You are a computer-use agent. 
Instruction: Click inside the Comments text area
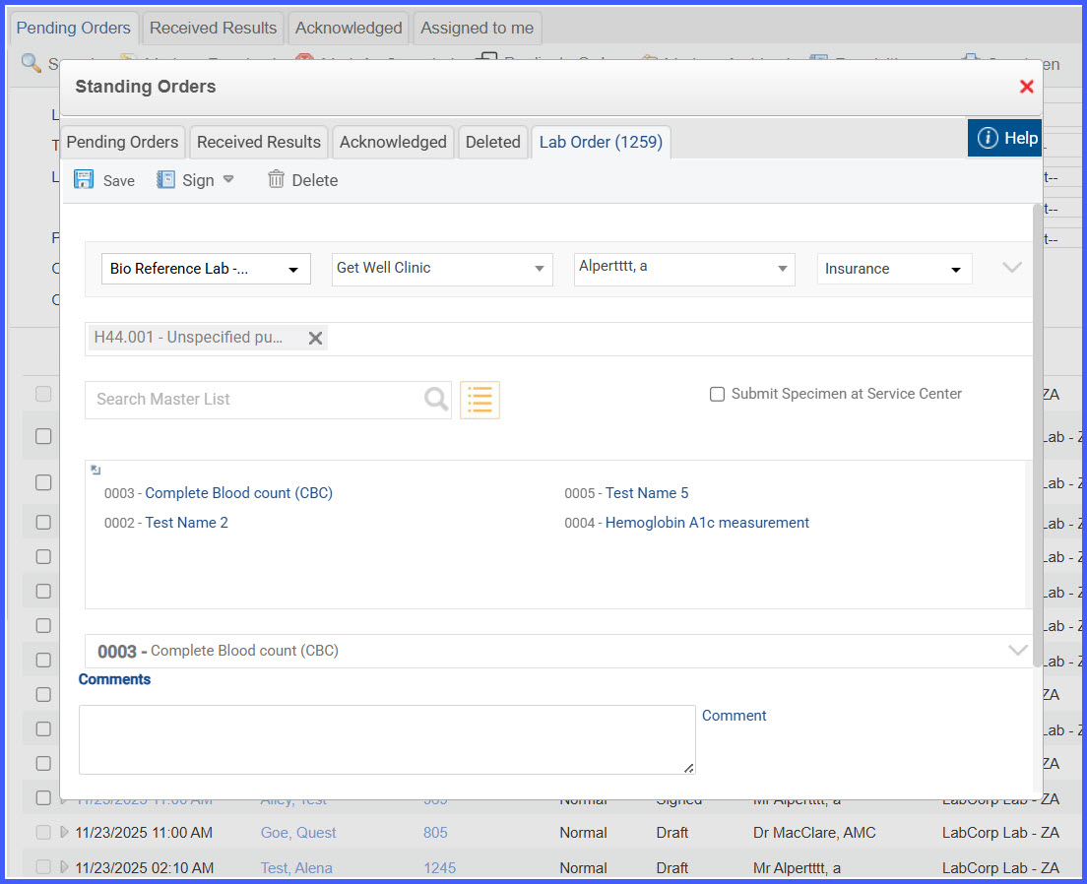[x=387, y=740]
